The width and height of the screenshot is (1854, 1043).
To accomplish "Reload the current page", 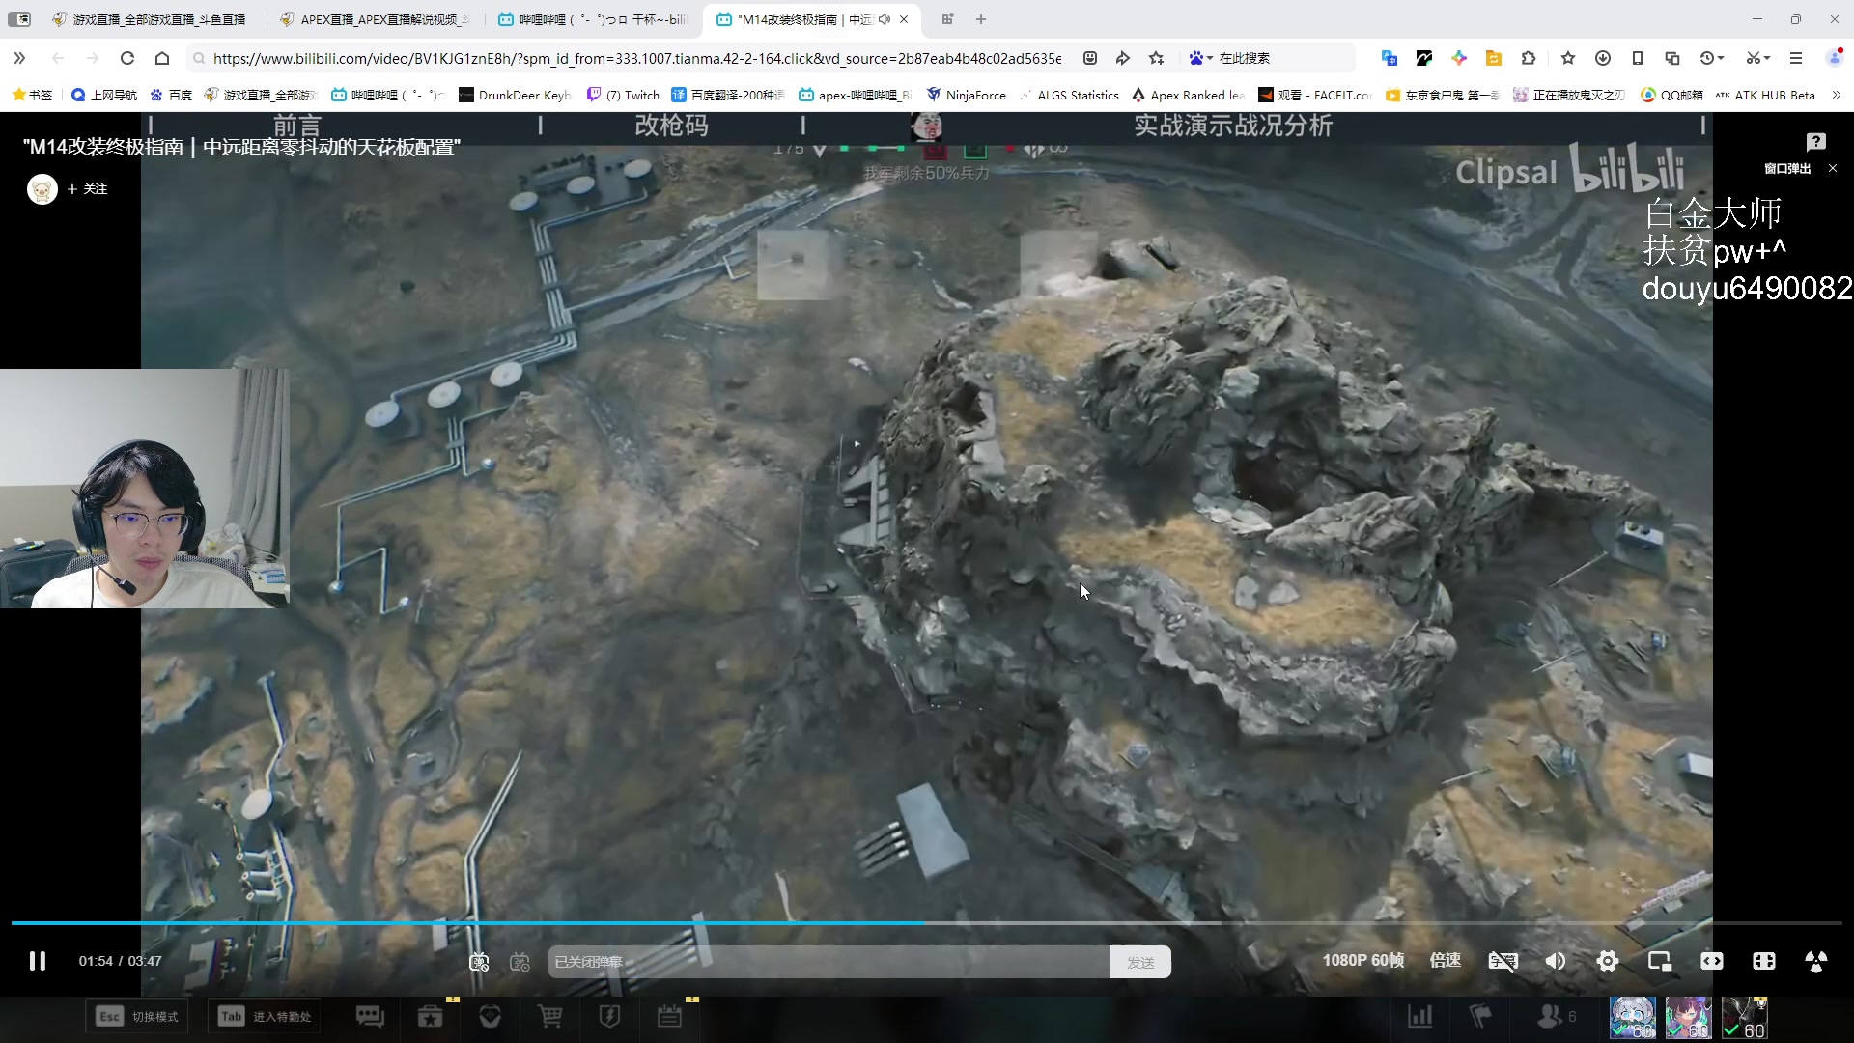I will point(126,58).
